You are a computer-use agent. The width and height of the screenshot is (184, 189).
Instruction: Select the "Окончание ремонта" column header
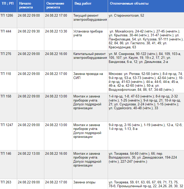[55, 6]
